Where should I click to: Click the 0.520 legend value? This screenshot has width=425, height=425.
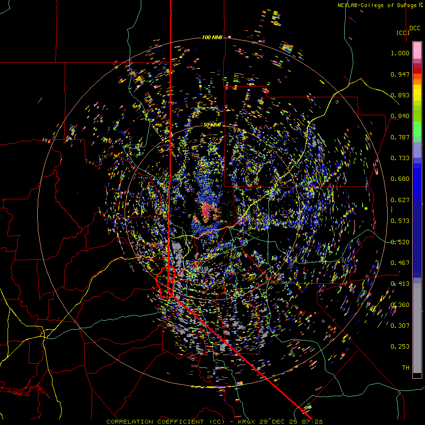pyautogui.click(x=400, y=242)
